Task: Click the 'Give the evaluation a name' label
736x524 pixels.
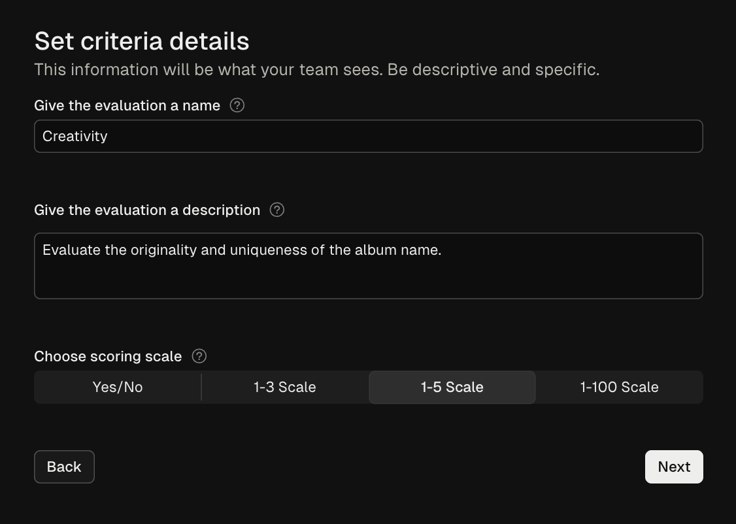Action: 127,105
